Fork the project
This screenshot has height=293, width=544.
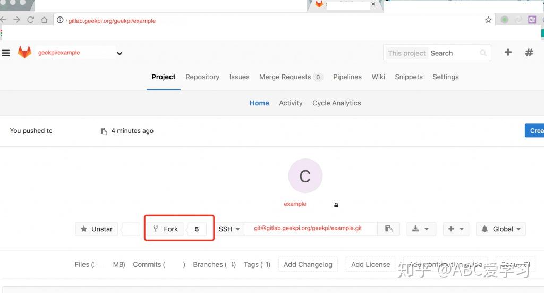(165, 229)
